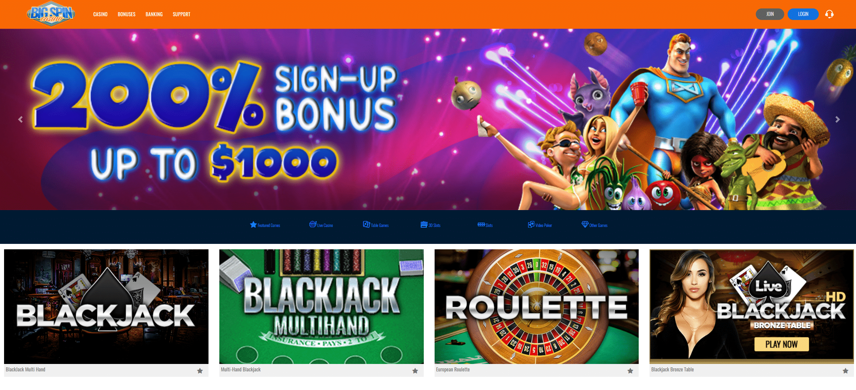Open the Bonuses menu item
This screenshot has width=856, height=390.
pos(127,14)
